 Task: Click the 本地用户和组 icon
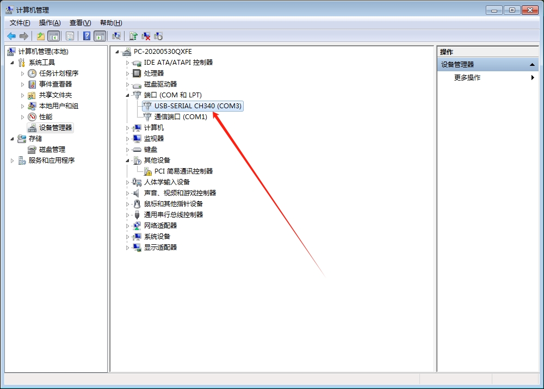[x=32, y=106]
